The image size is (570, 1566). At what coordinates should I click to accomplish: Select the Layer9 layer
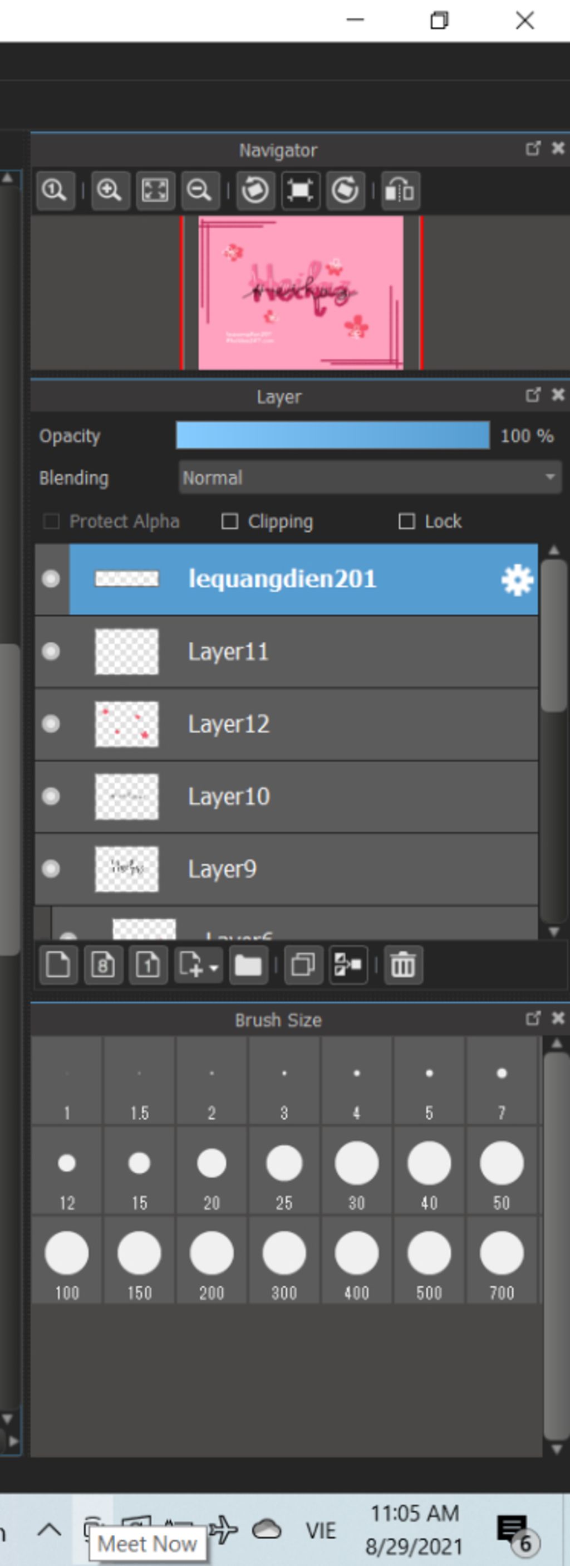pyautogui.click(x=304, y=869)
